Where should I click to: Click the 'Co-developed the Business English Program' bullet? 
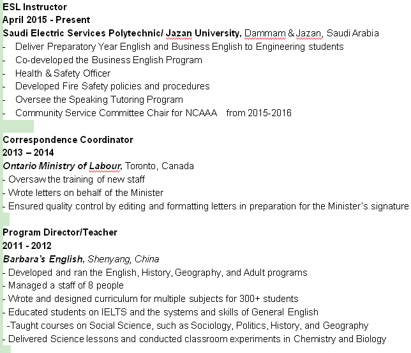108,60
